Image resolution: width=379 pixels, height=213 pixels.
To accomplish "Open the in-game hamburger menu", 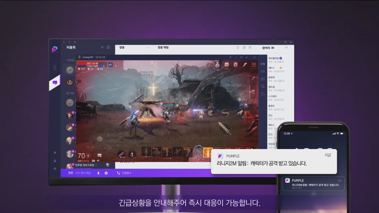I will (x=254, y=65).
